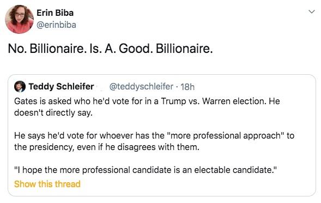This screenshot has width=321, height=203.
Task: Click the "No. Billionaire. Is. A. Good. Billionaire." text
Action: (110, 49)
